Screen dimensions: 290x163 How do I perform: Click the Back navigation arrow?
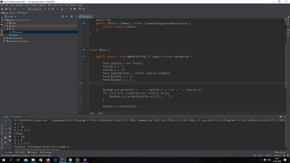tap(15, 9)
